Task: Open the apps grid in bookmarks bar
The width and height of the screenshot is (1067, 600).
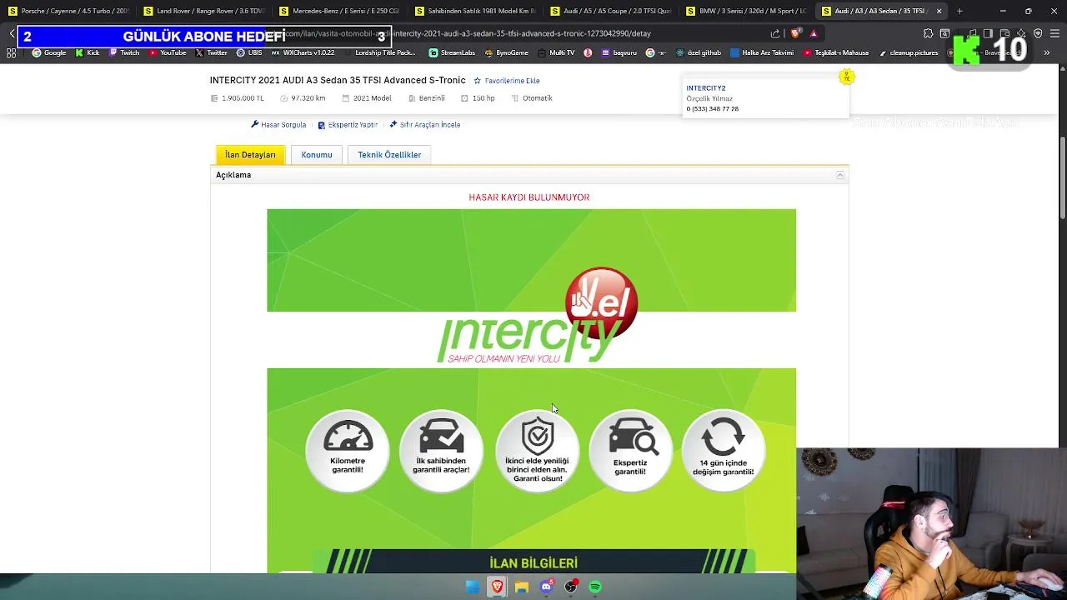Action: coord(11,52)
